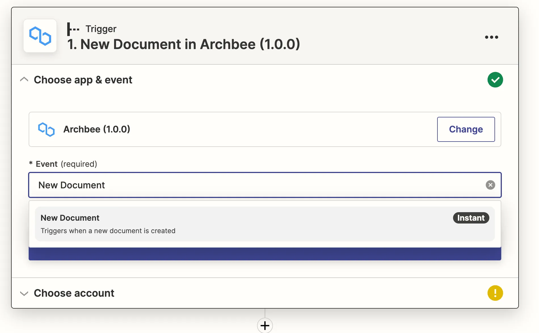This screenshot has width=539, height=333.
Task: Click the dark blue button below the dropdown
Action: point(265,254)
